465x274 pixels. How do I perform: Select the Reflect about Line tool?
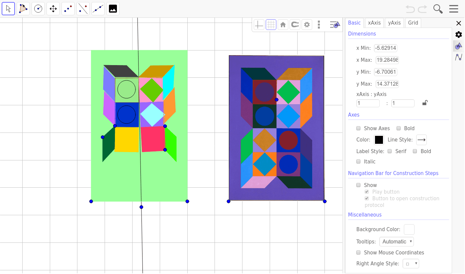point(83,9)
